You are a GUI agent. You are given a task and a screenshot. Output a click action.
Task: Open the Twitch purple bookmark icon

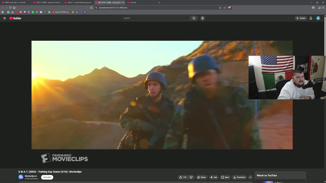tap(25, 12)
